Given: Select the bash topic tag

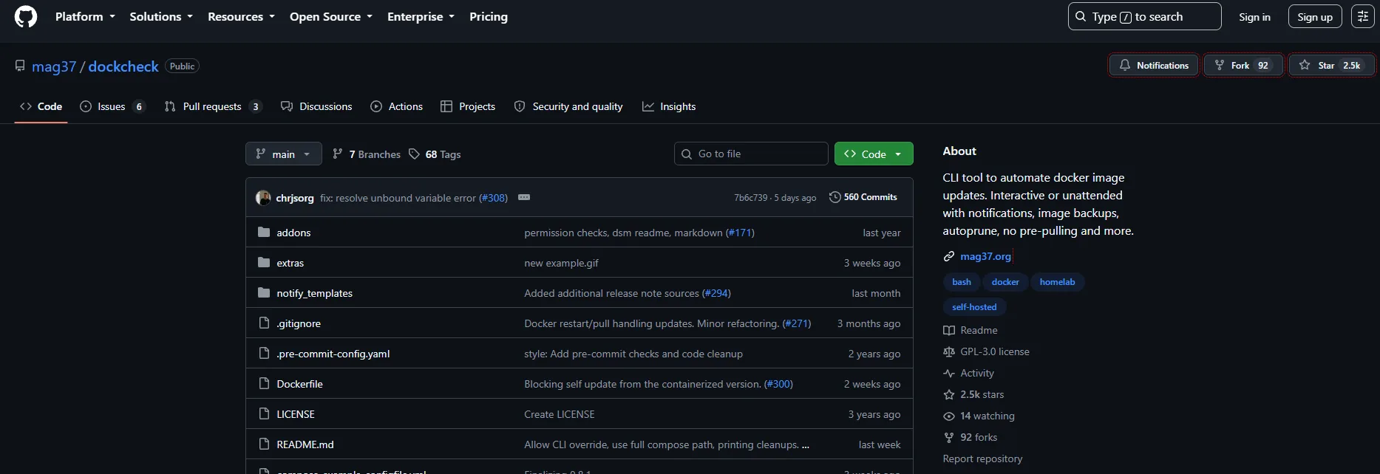Looking at the screenshot, I should point(962,282).
